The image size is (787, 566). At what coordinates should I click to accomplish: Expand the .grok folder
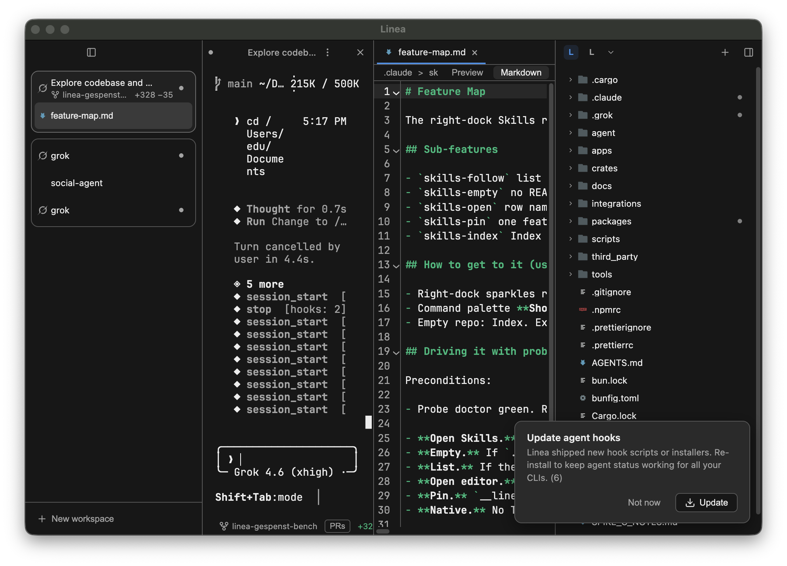coord(570,115)
